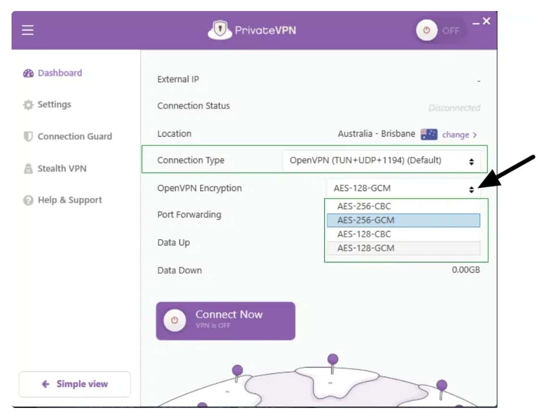Click the Simple view back arrow icon
551x419 pixels.
[x=46, y=384]
